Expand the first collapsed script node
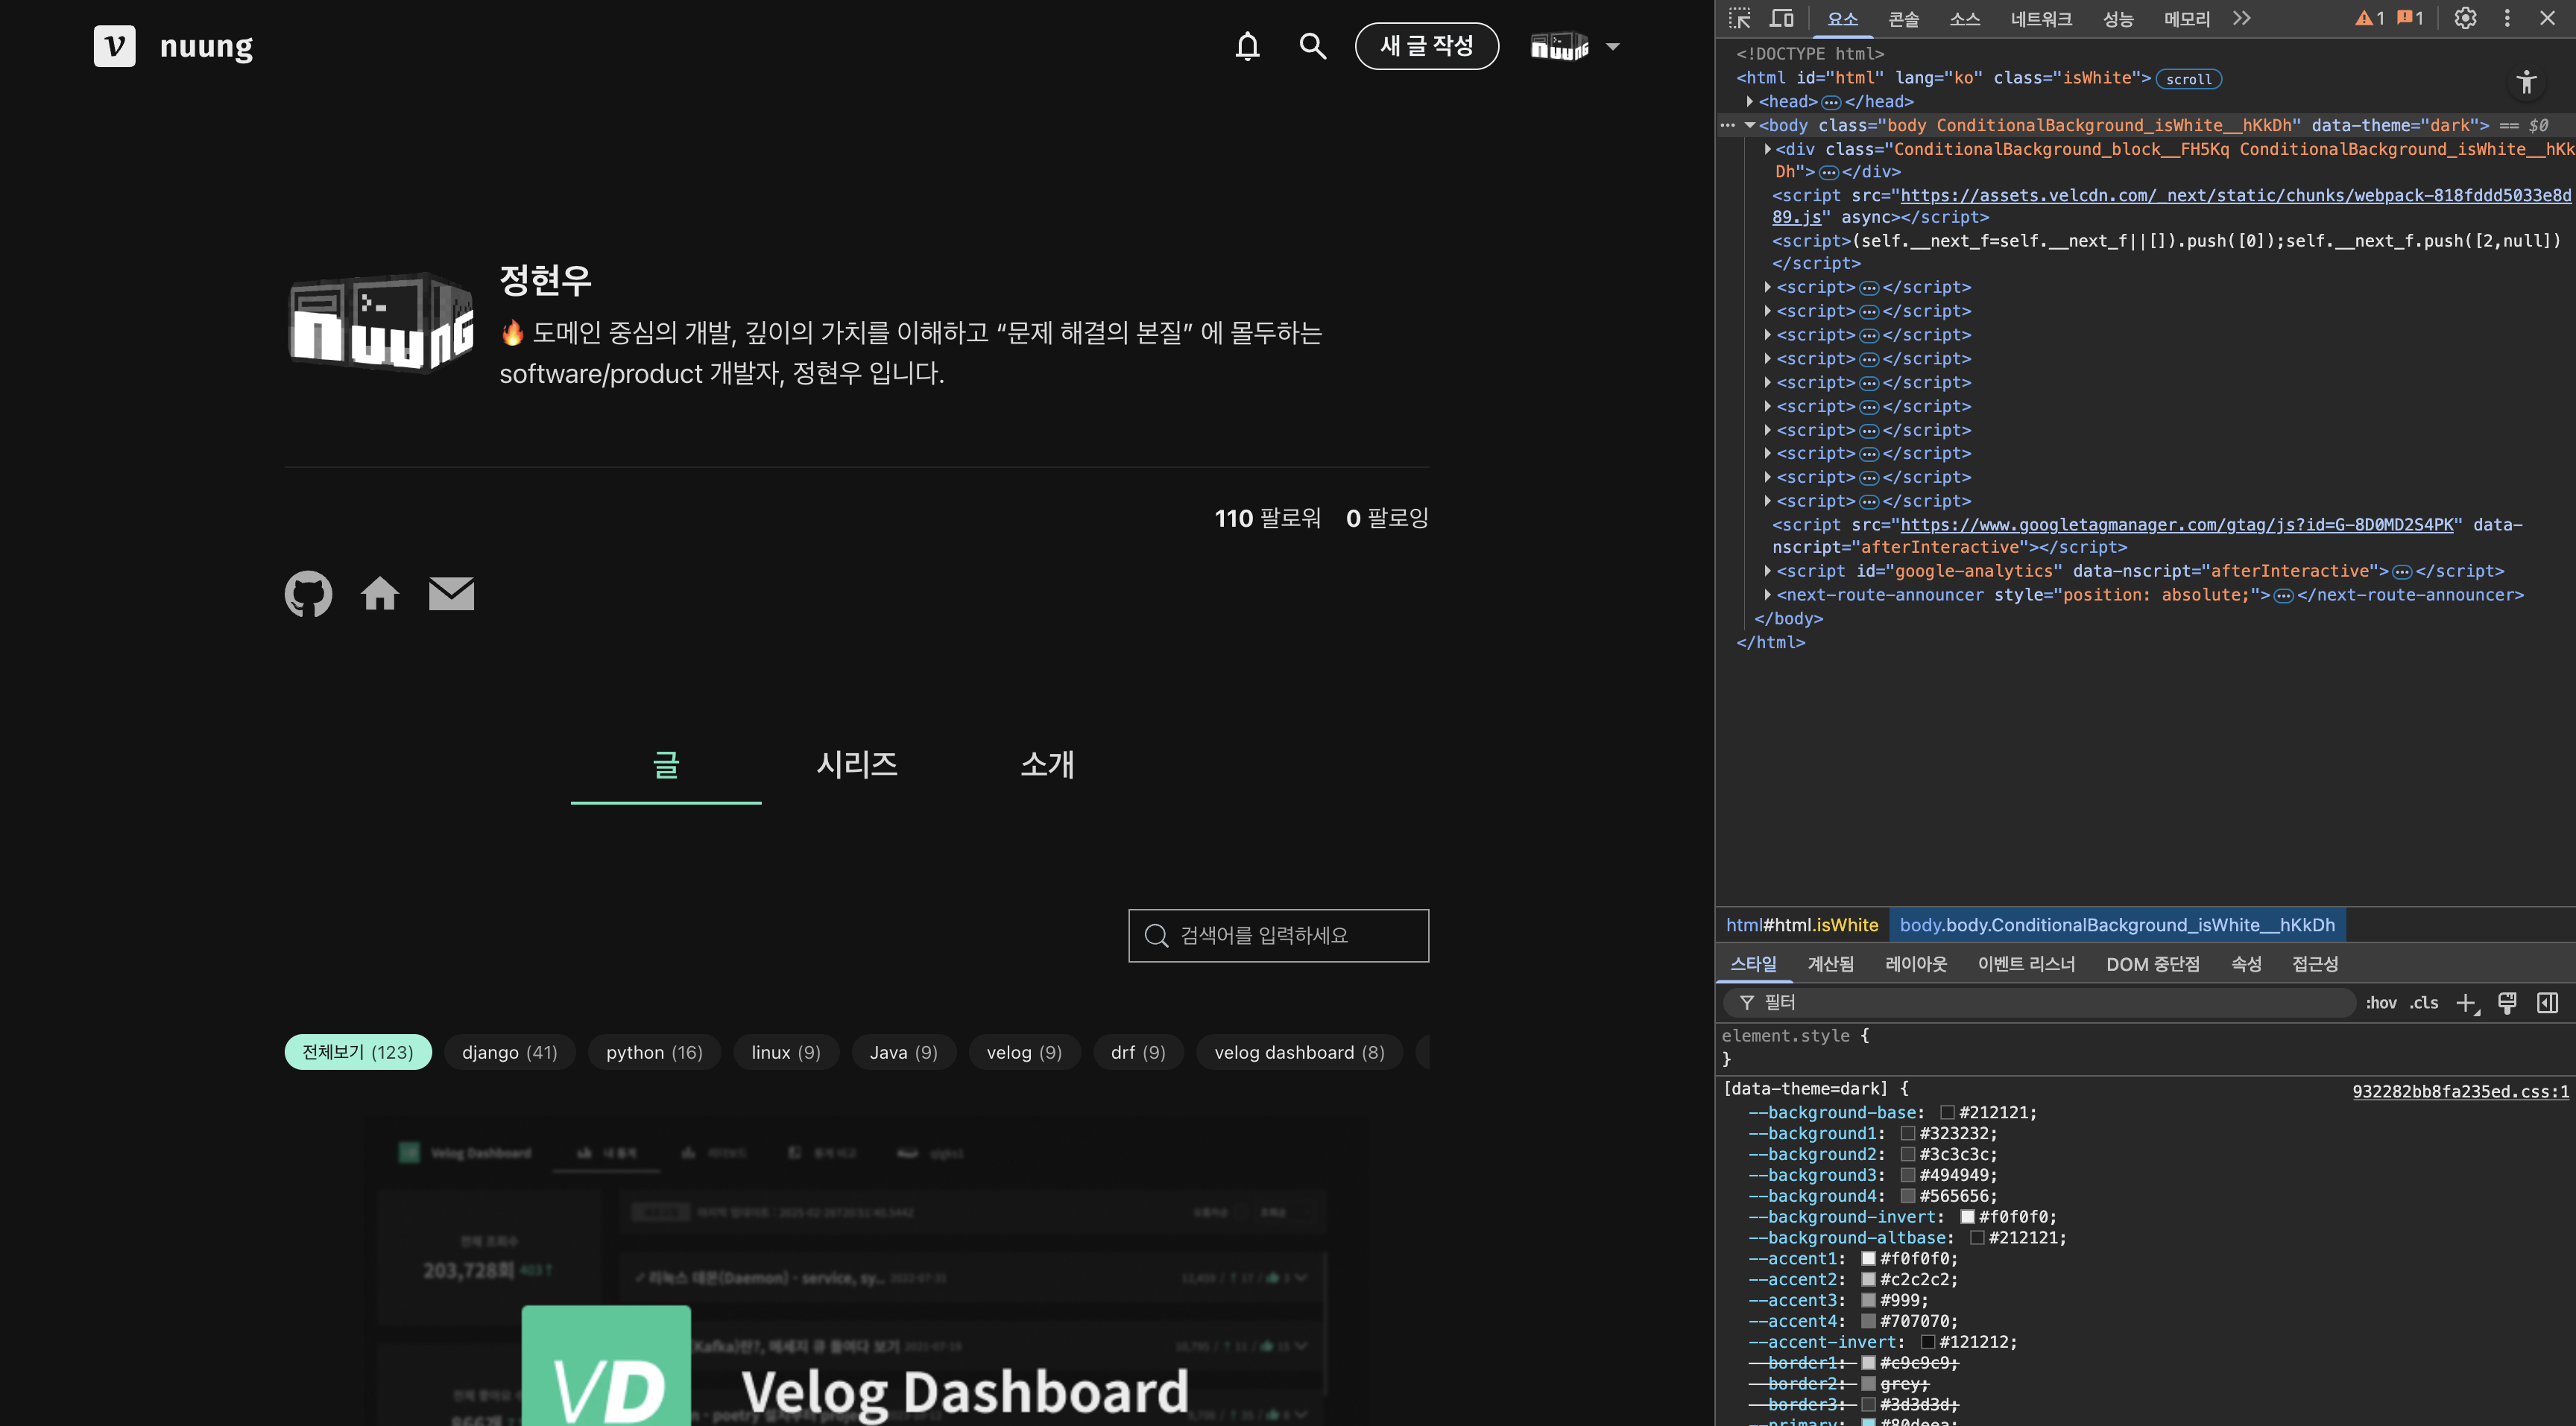Viewport: 2576px width, 1426px height. point(1768,287)
